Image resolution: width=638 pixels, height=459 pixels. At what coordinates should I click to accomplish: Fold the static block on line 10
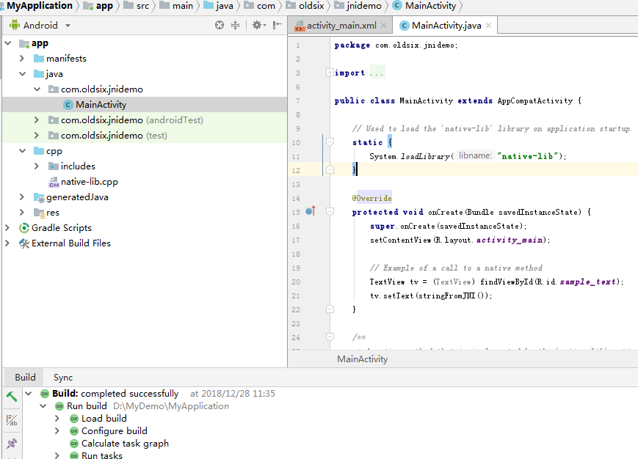330,142
